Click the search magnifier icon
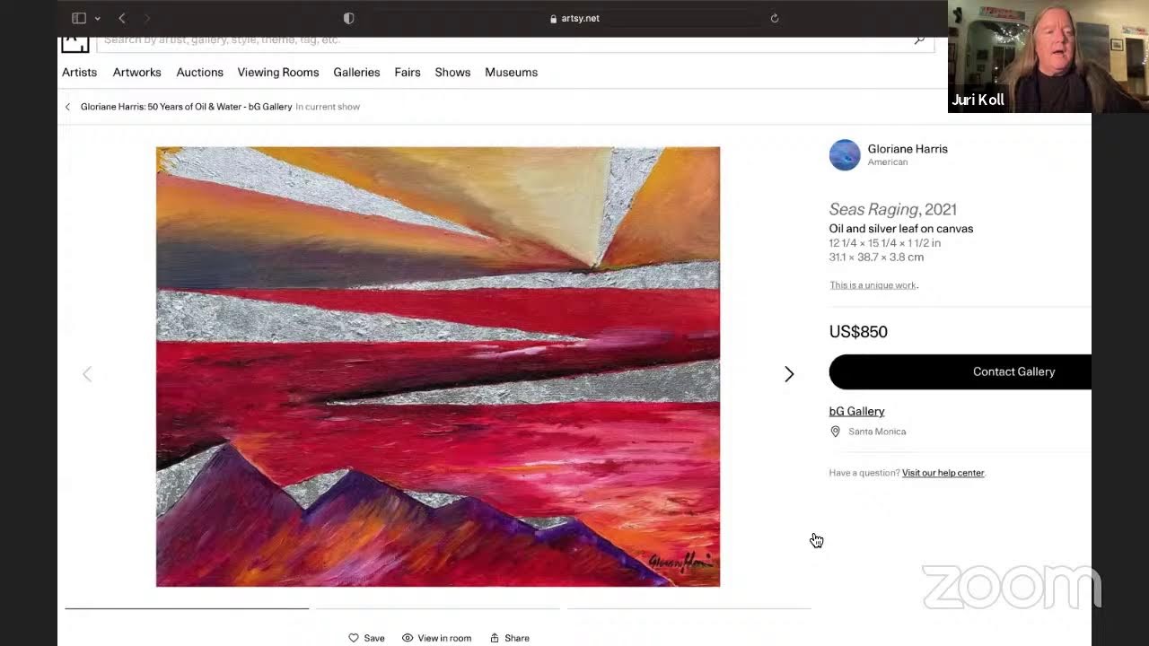Screen dimensions: 1149x646 point(919,40)
